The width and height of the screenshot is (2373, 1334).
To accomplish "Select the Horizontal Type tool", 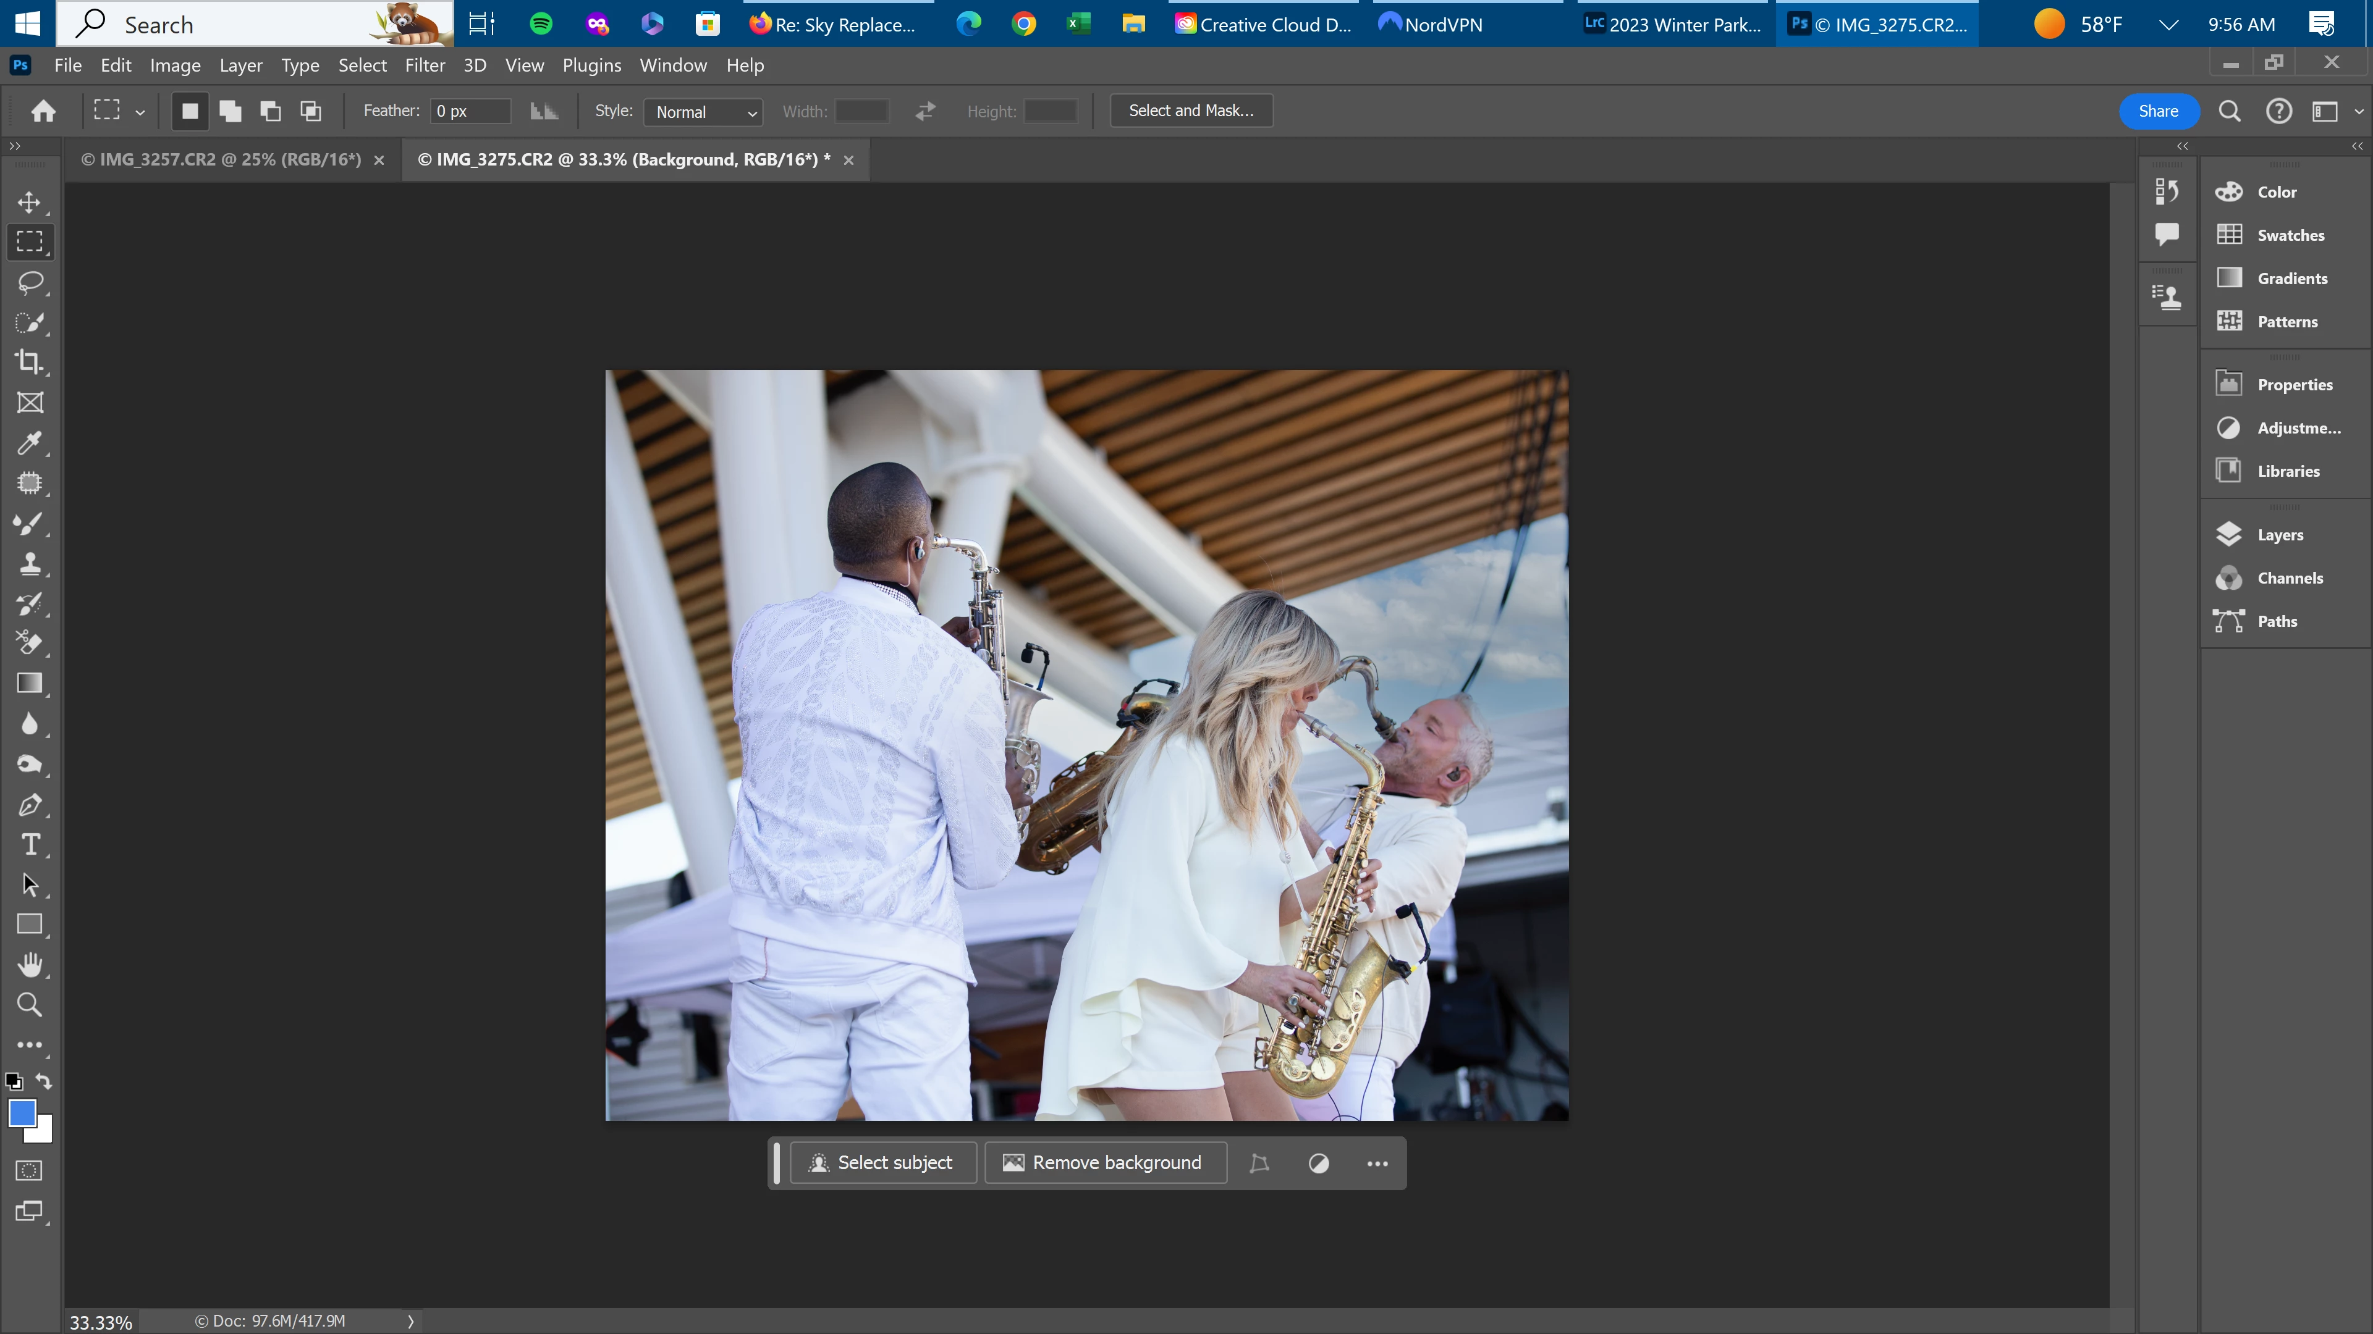I will tap(30, 844).
